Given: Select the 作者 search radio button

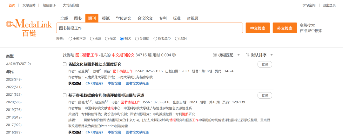Looking at the screenshot, I should click(x=107, y=39).
